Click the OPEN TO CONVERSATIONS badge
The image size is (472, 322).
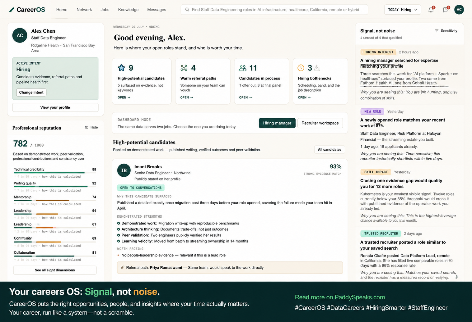pos(141,188)
